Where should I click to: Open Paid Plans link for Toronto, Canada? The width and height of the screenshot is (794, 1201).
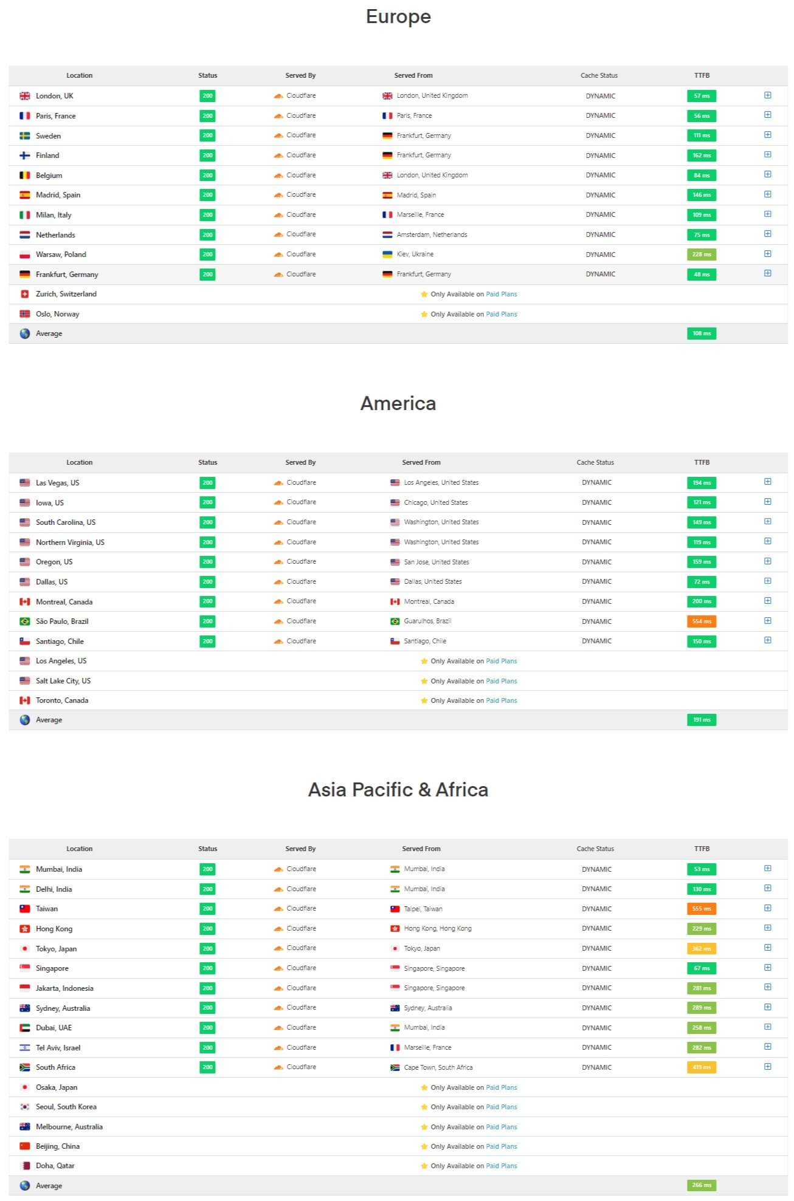tap(501, 700)
